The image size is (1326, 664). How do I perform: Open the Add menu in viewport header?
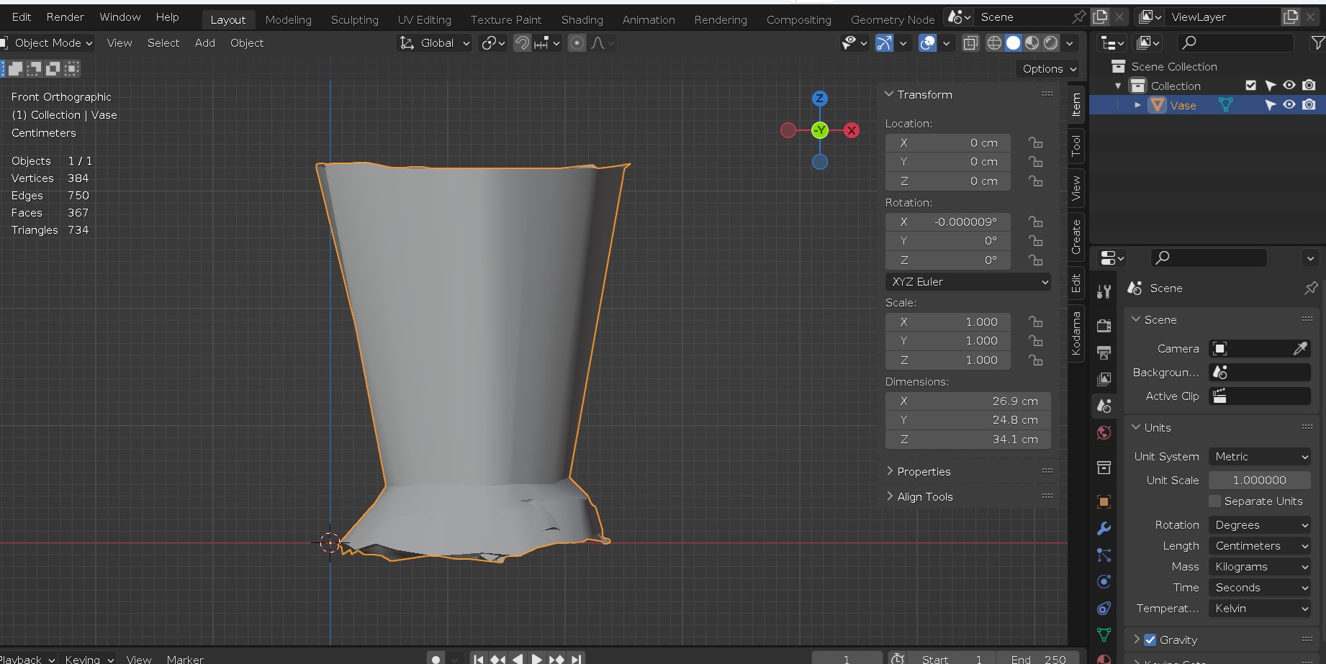pyautogui.click(x=205, y=43)
